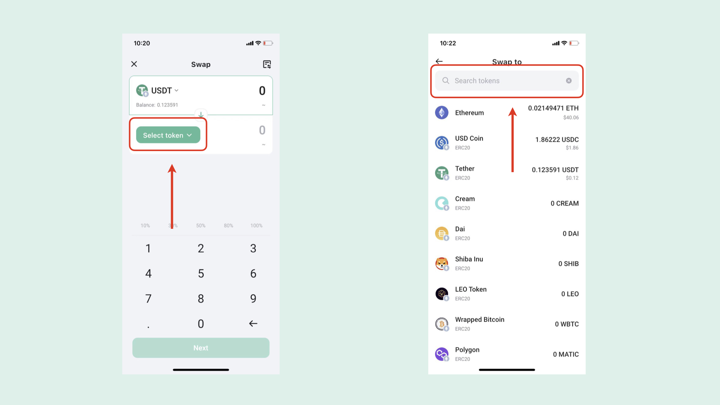The image size is (720, 405).
Task: Expand the Select token dropdown
Action: coord(168,135)
